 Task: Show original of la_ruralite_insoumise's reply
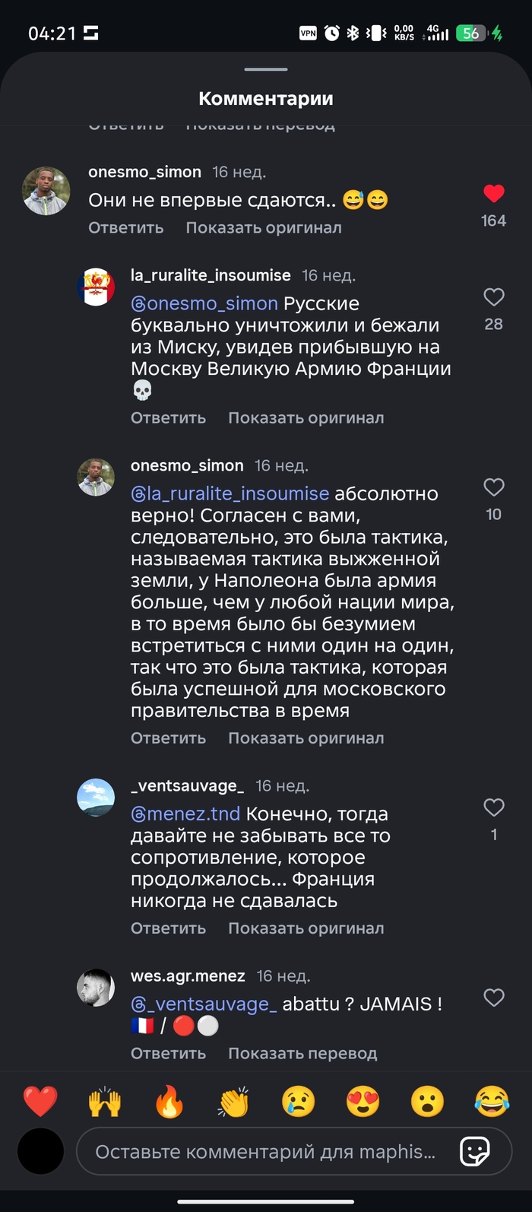pos(306,418)
